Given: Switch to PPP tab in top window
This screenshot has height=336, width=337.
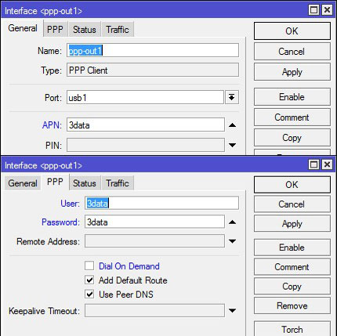Looking at the screenshot, I should (x=55, y=30).
